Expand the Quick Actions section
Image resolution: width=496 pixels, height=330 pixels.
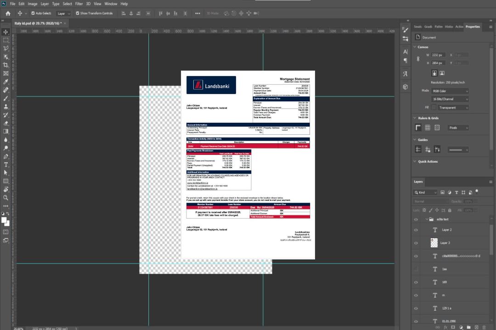415,161
